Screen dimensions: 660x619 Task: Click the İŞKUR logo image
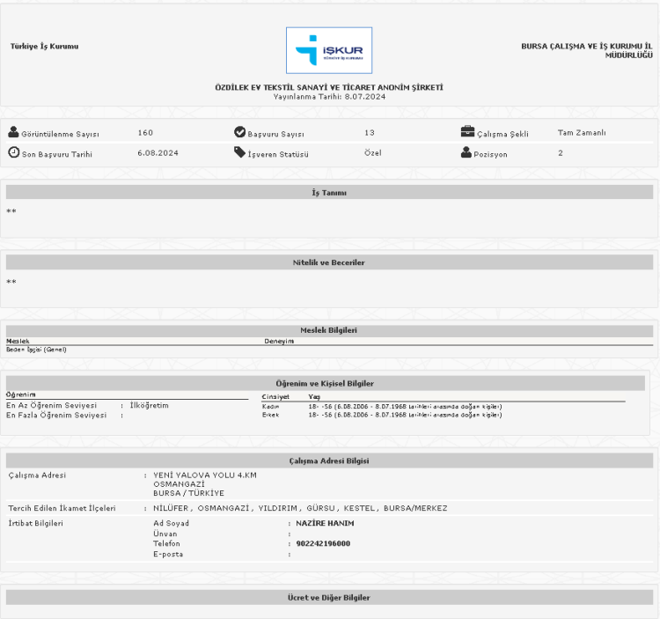[329, 50]
